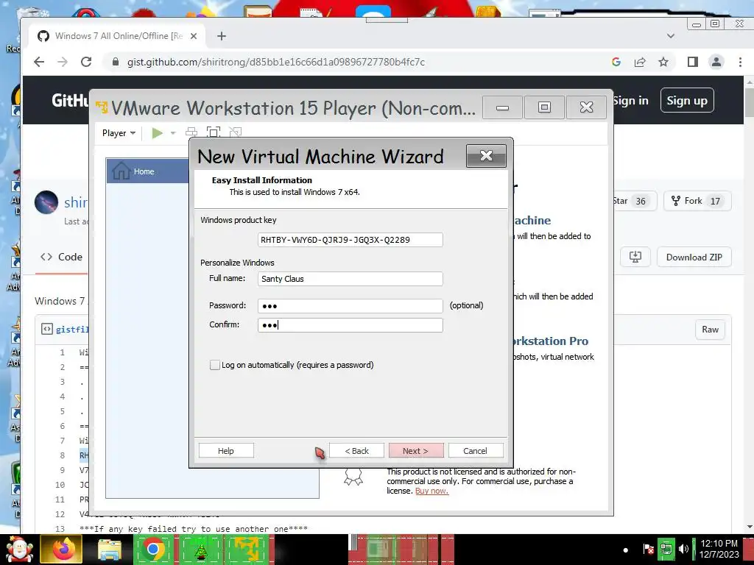Click the Raw button on gist file
The height and width of the screenshot is (565, 754).
click(710, 330)
